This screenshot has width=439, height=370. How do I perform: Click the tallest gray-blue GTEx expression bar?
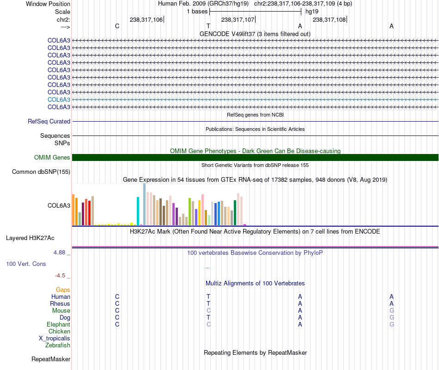pos(145,204)
